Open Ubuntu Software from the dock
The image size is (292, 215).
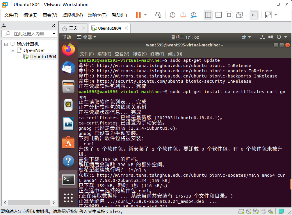click(x=68, y=142)
